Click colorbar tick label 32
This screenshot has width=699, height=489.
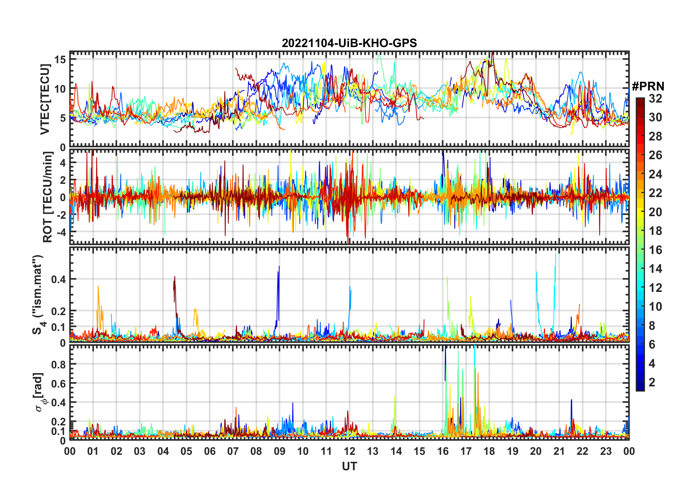point(655,99)
